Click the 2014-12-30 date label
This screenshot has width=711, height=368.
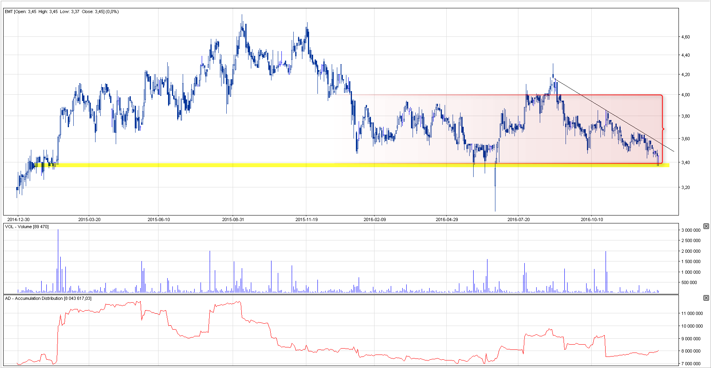click(18, 219)
